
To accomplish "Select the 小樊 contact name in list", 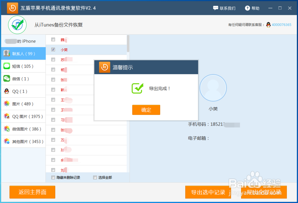I will click(64, 50).
